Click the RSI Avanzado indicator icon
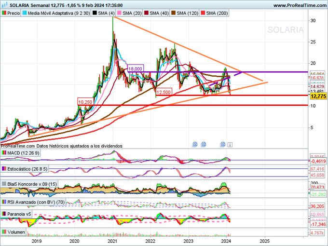Image resolution: width=328 pixels, height=246 pixels. (x=4, y=202)
